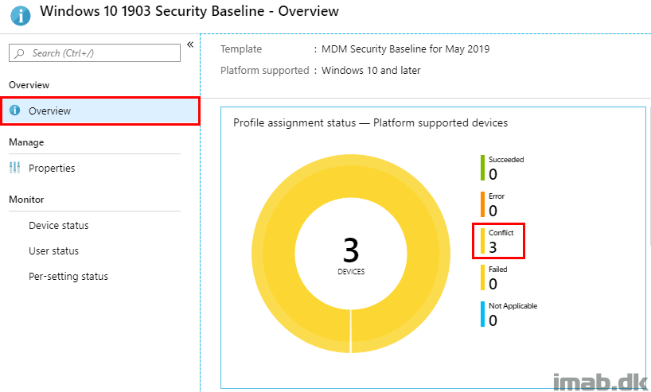Image resolution: width=651 pixels, height=392 pixels.
Task: Click inside the Search (Ctrl+/) field
Action: (x=95, y=53)
